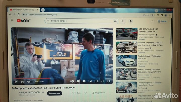Like the video with thumbs up
The height and width of the screenshot is (102, 181).
click(x=72, y=93)
